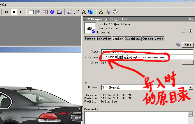
Task: Click the Comments text area
Action: coord(136,118)
